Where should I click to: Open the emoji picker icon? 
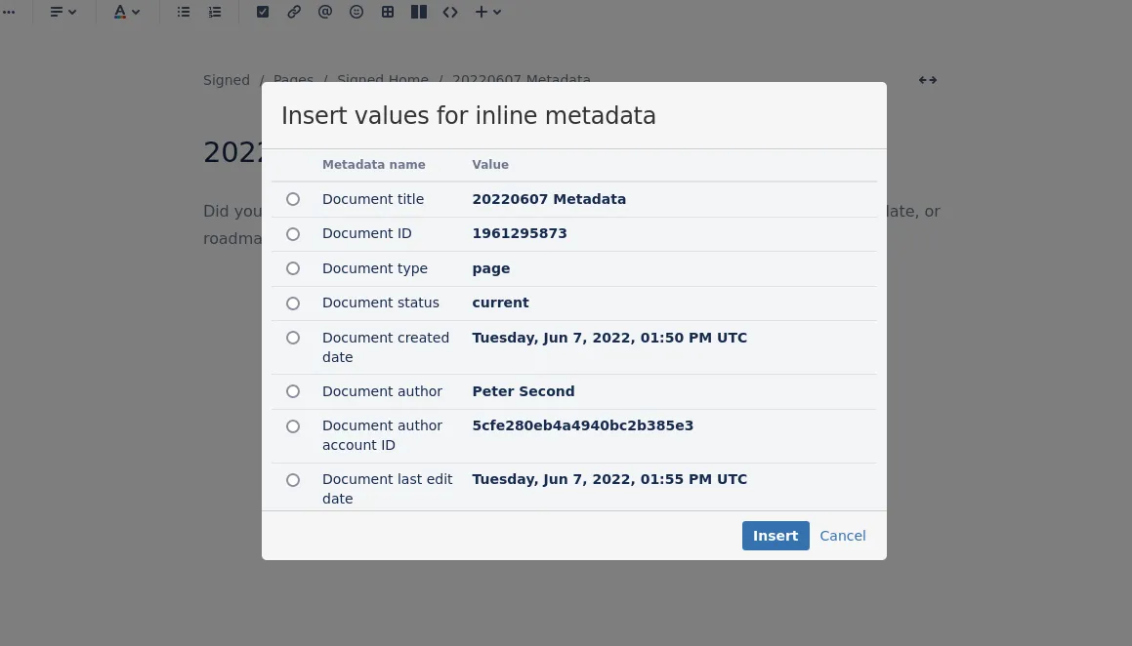click(356, 12)
